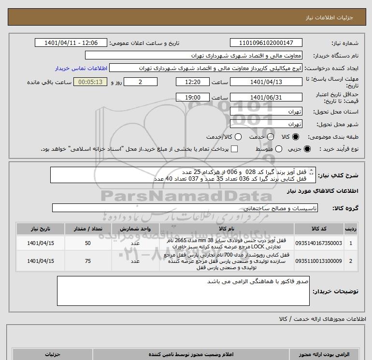Viewport: 372px width, 360px height.
Task: Click the تعداد / مقدار column header
Action: (x=88, y=229)
